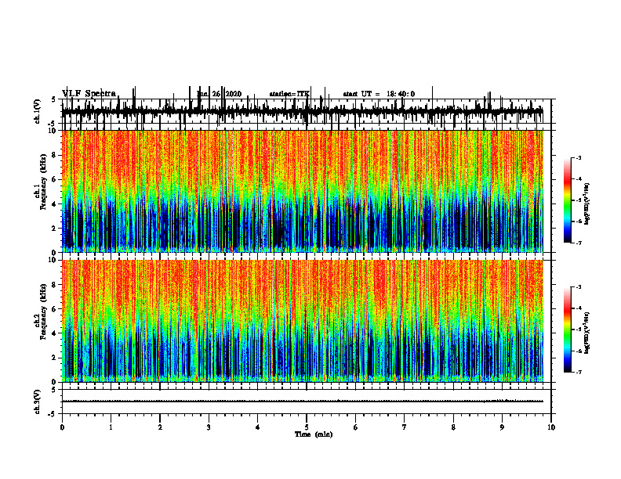The height and width of the screenshot is (479, 621).
Task: Click the "6" kHz tick on ch.2 spectrogram
Action: (x=55, y=309)
